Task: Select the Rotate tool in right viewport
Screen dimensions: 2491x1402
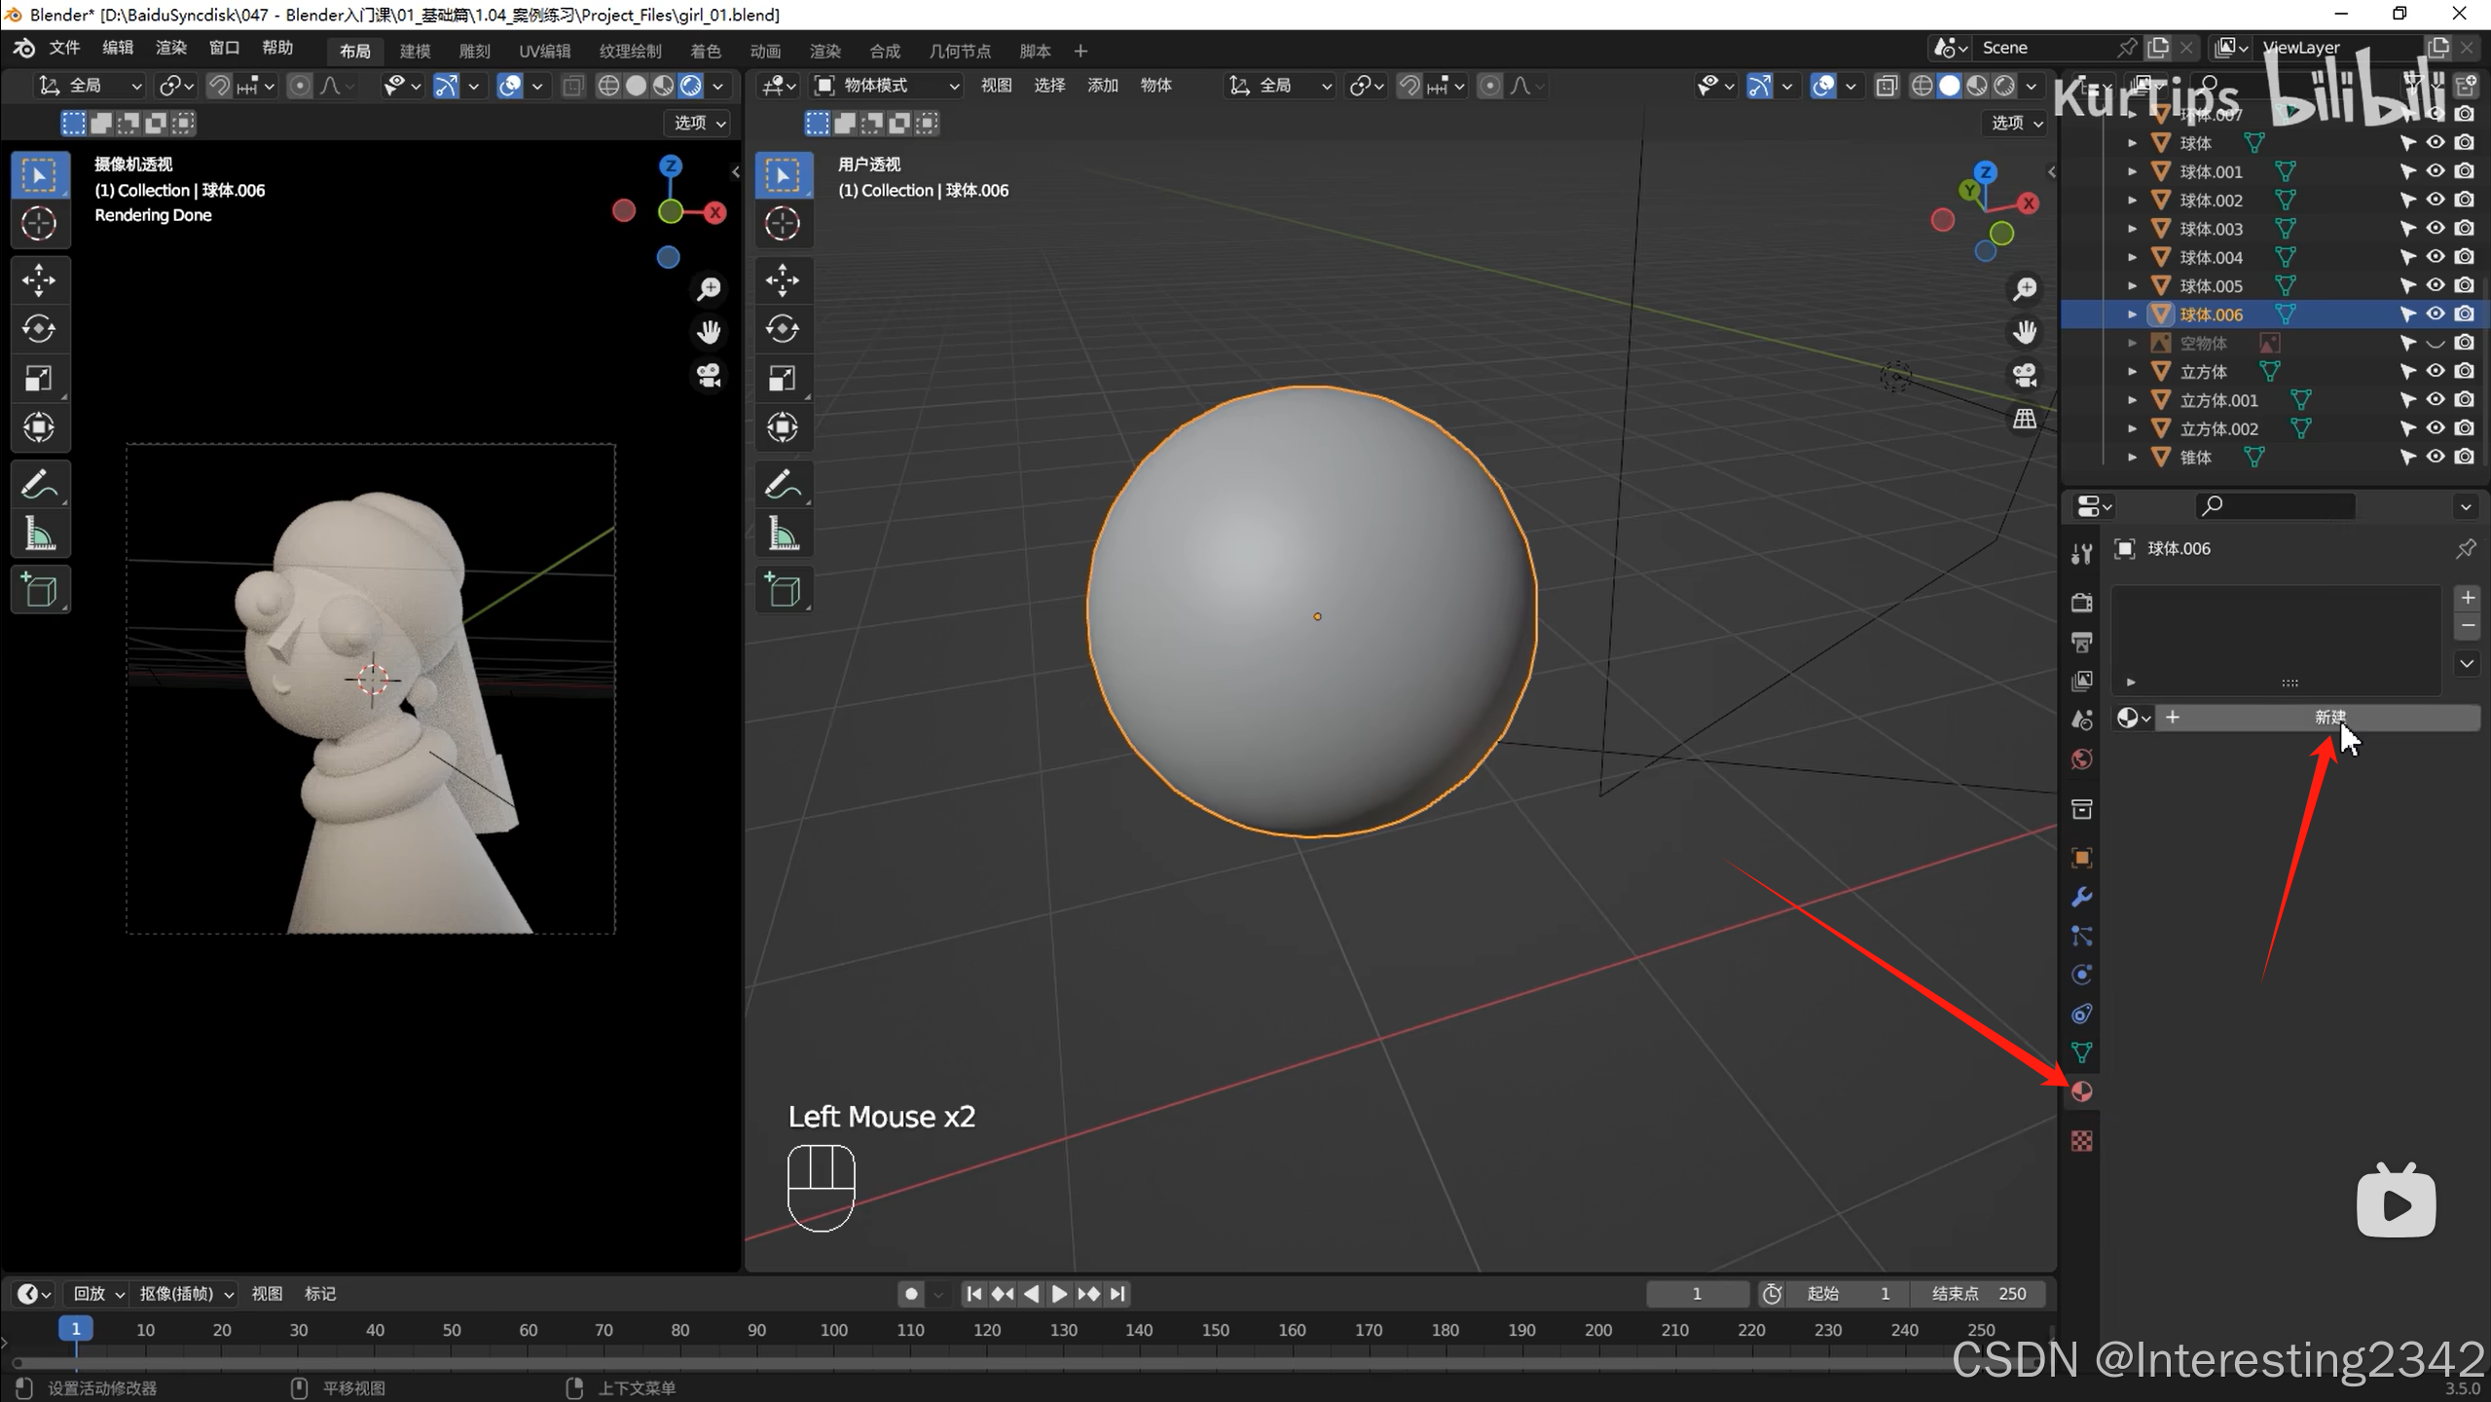Action: [782, 329]
